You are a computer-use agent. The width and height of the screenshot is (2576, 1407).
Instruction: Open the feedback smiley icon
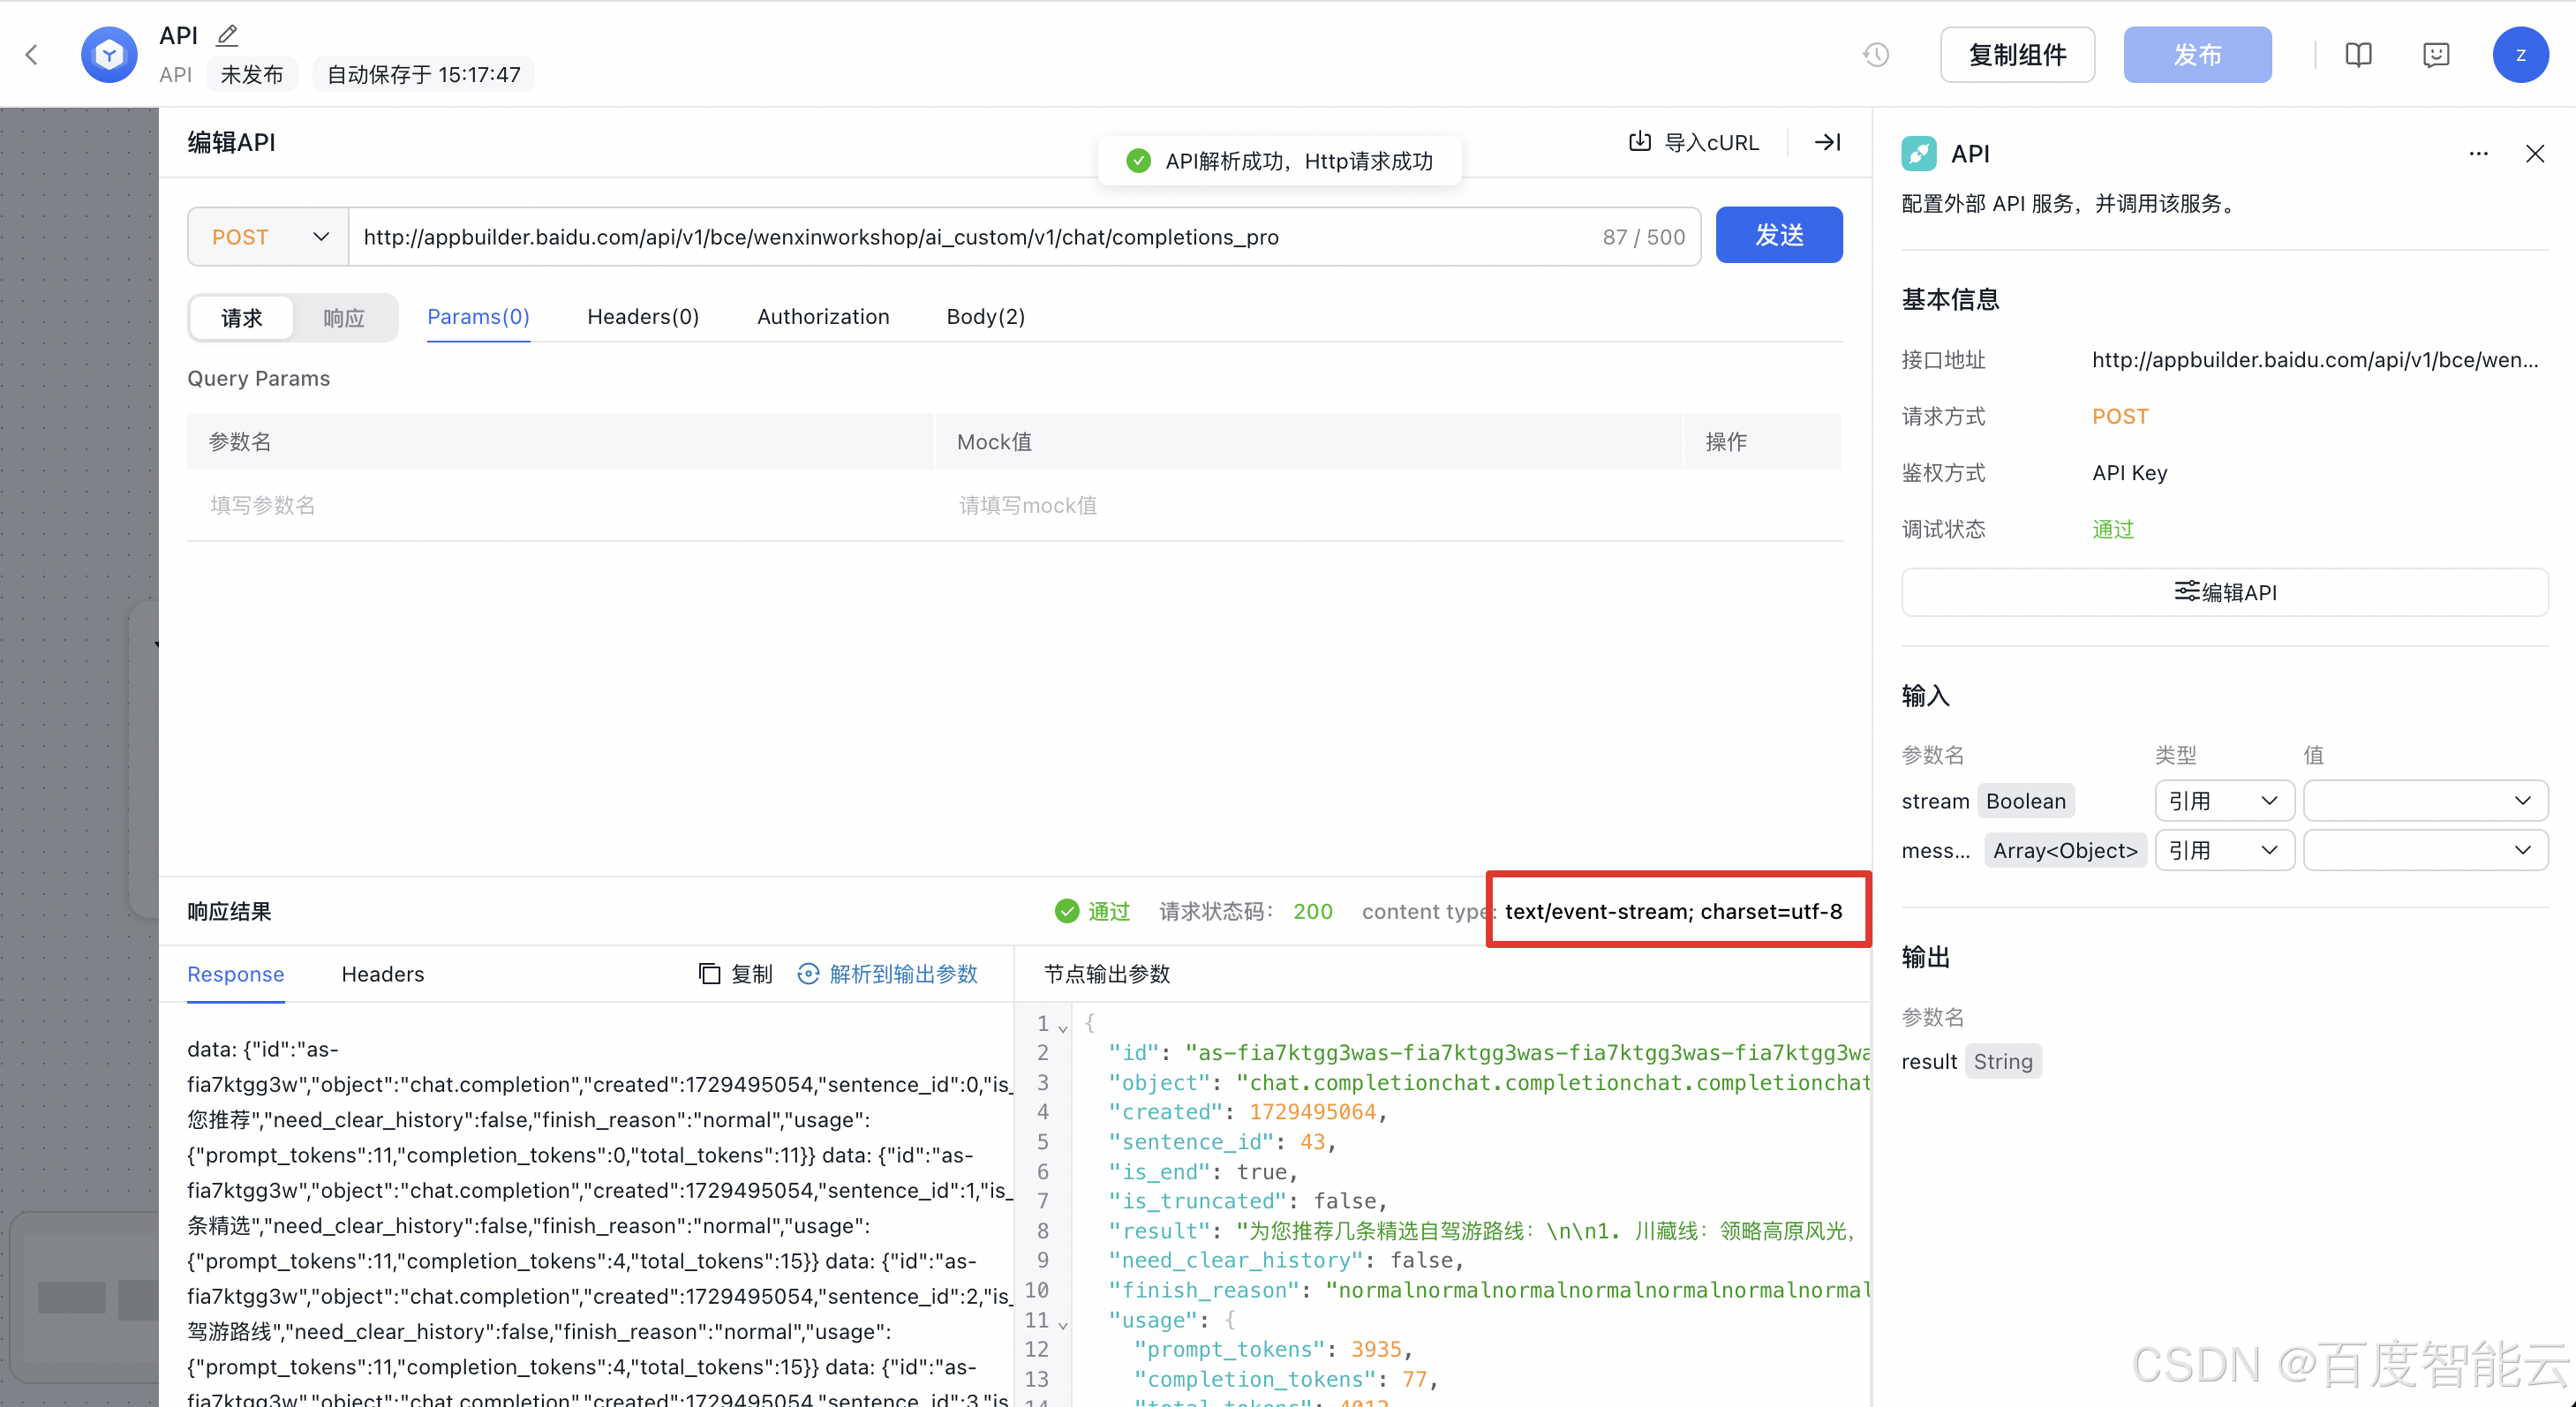(2436, 54)
